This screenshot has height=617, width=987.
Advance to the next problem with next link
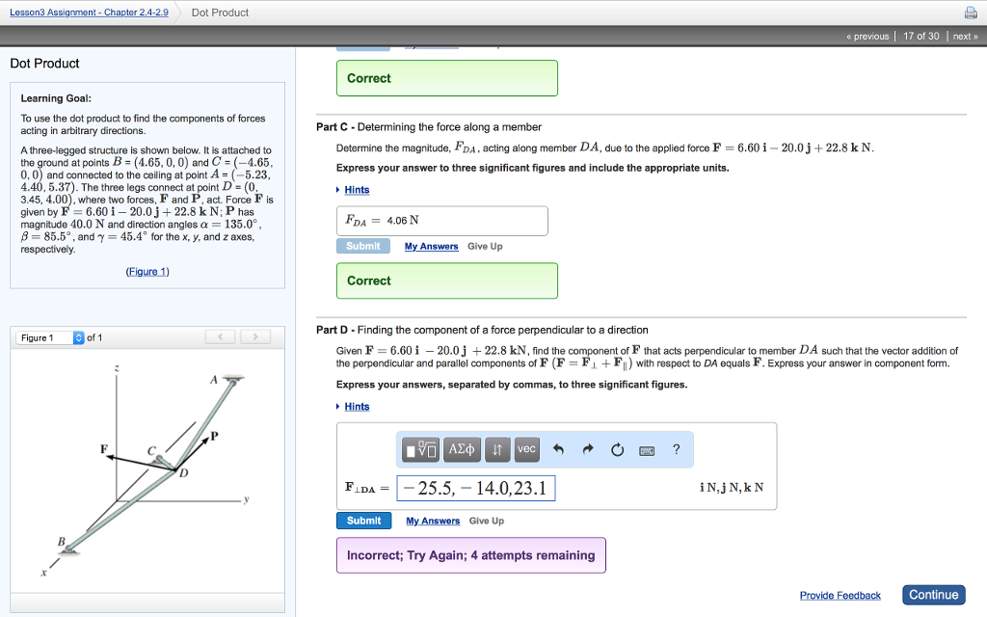(965, 36)
